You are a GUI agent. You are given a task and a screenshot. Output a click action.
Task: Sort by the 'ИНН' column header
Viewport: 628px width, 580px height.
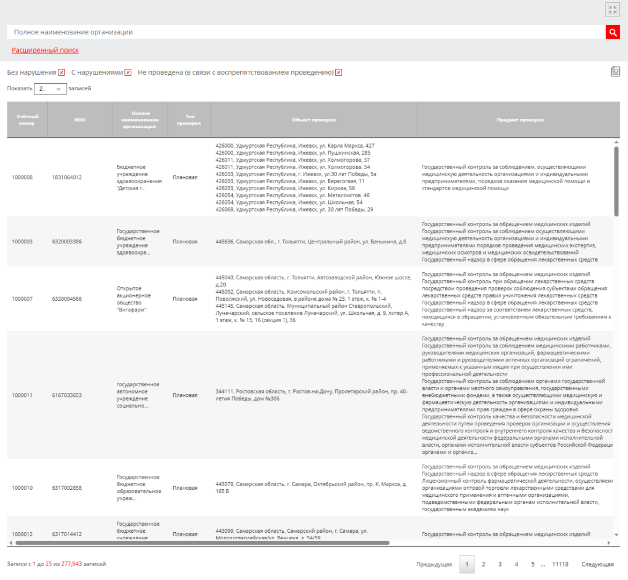click(x=80, y=120)
